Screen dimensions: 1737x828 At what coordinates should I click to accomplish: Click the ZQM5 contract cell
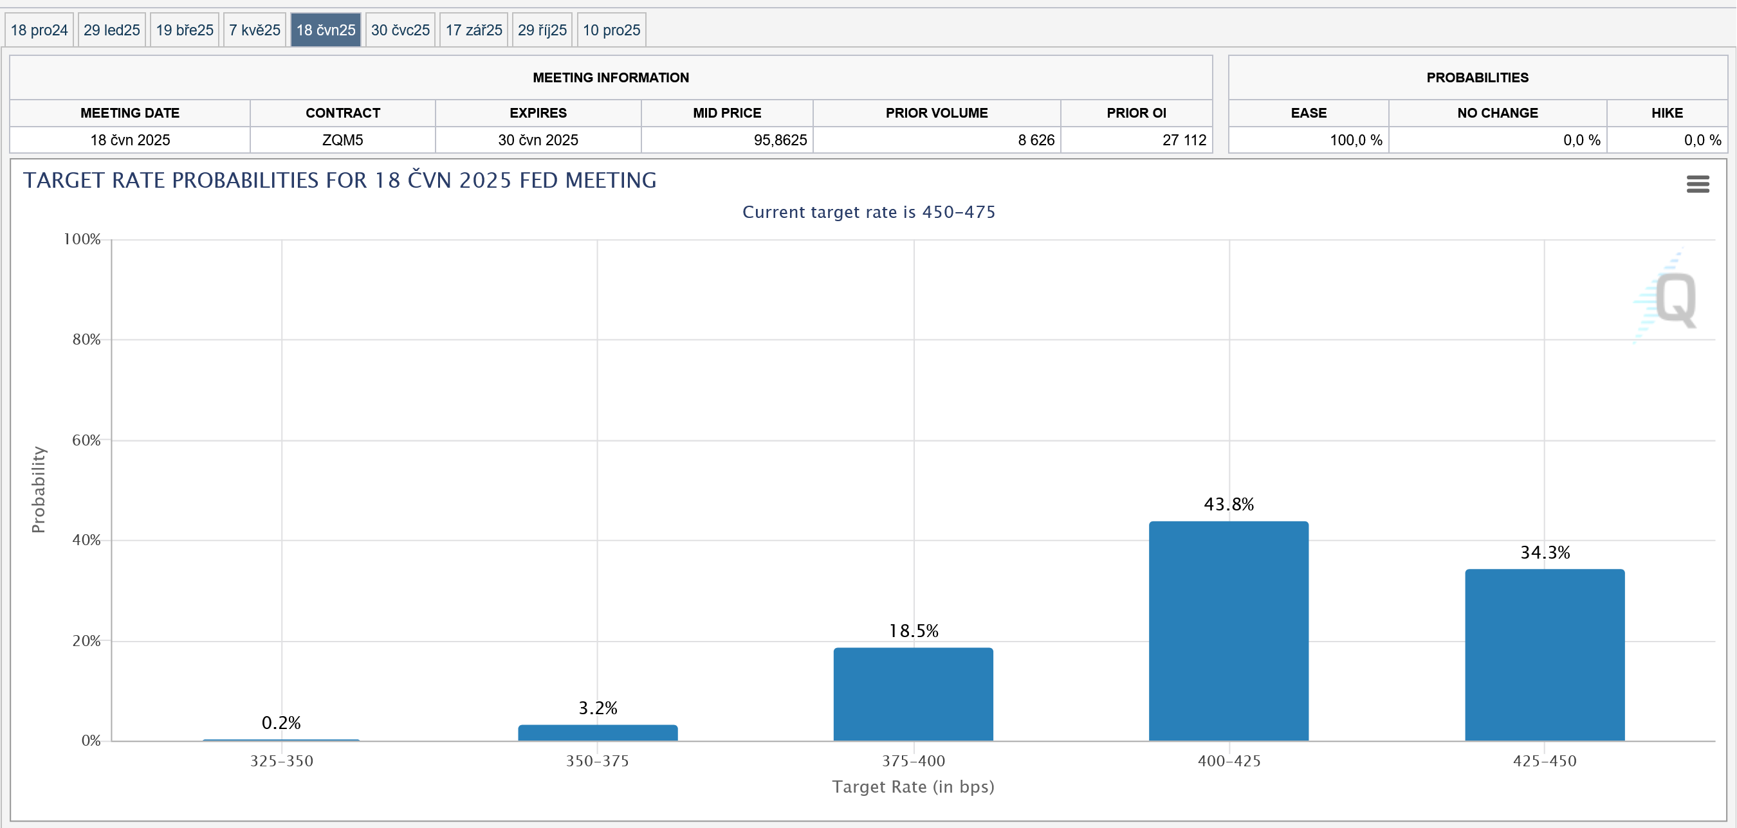(x=342, y=140)
